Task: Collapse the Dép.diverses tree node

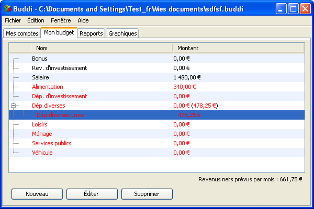Action: [x=13, y=106]
